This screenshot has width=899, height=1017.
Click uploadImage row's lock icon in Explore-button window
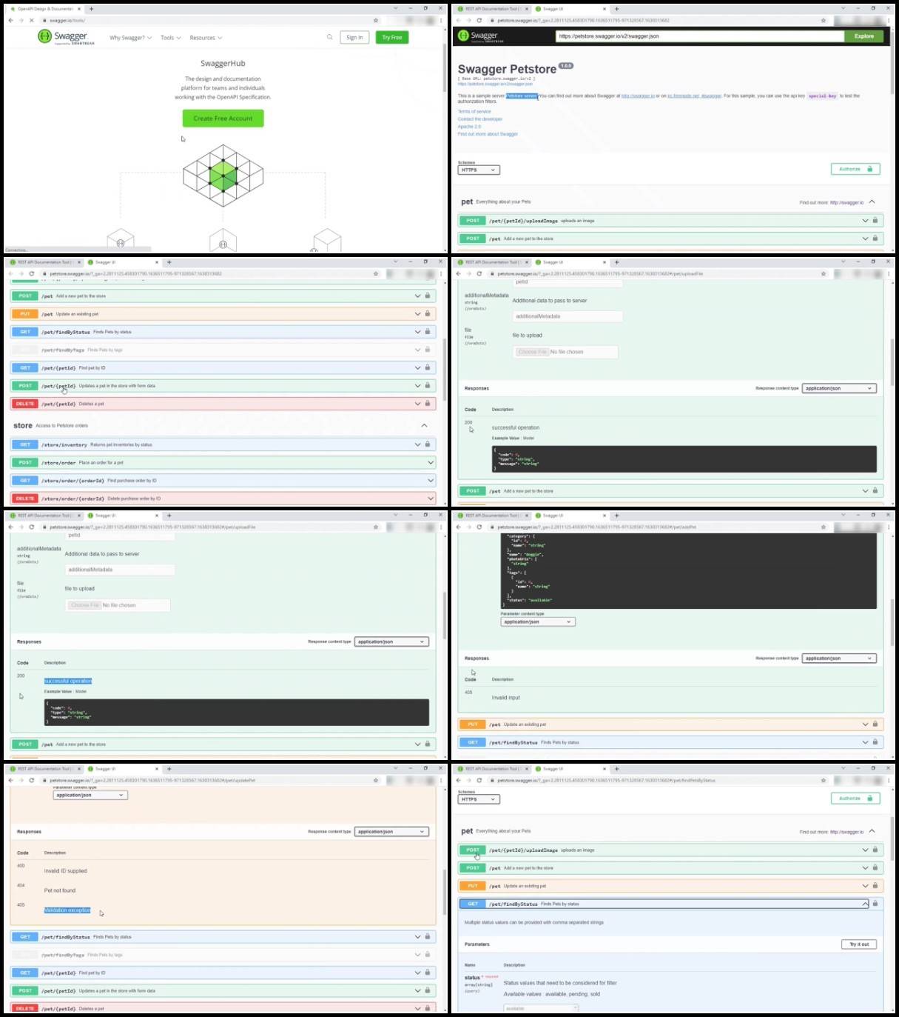point(875,220)
